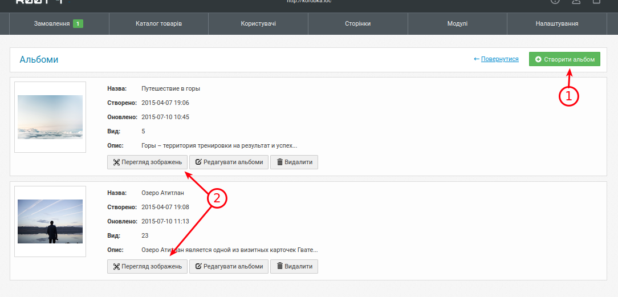Open the Сторінки menu

coord(358,23)
